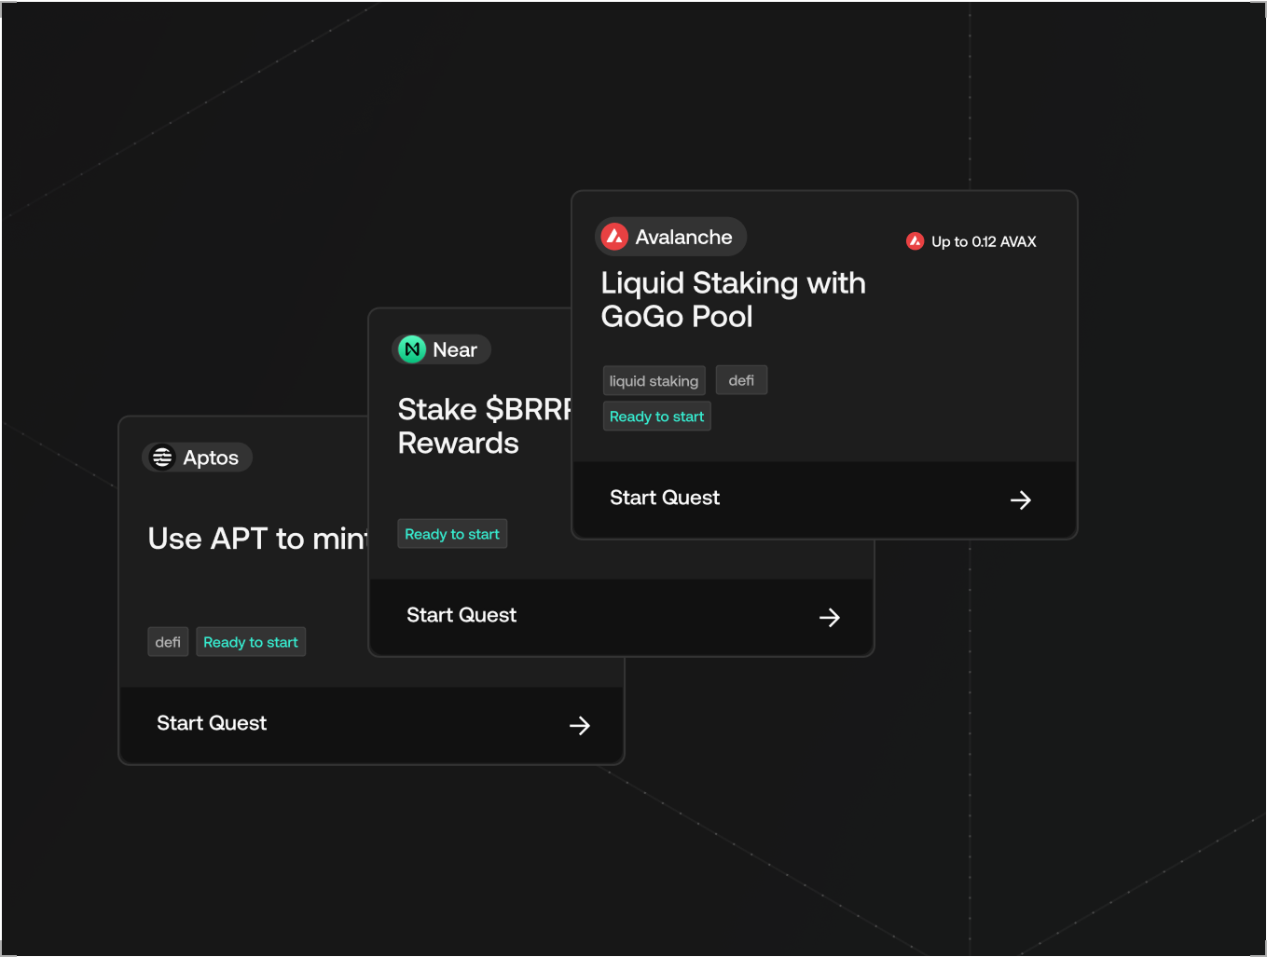
Task: Open 'Liquid Staking with GoGo Pool' title
Action: click(x=733, y=300)
